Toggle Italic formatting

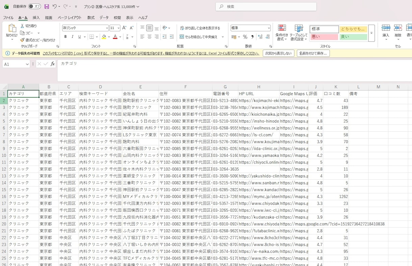(x=73, y=37)
